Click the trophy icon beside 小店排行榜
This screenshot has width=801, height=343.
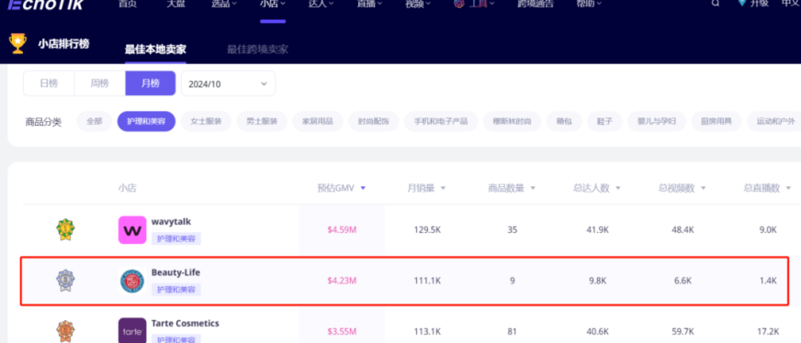click(17, 44)
